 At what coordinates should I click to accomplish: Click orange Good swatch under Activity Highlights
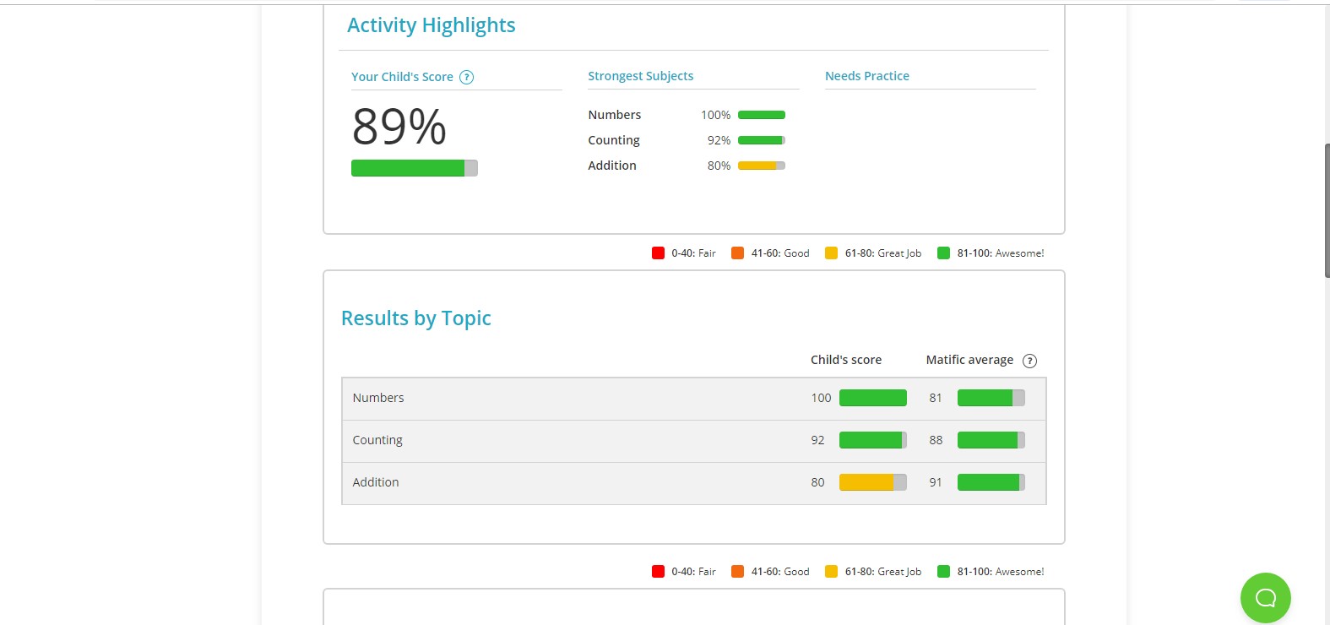(737, 253)
